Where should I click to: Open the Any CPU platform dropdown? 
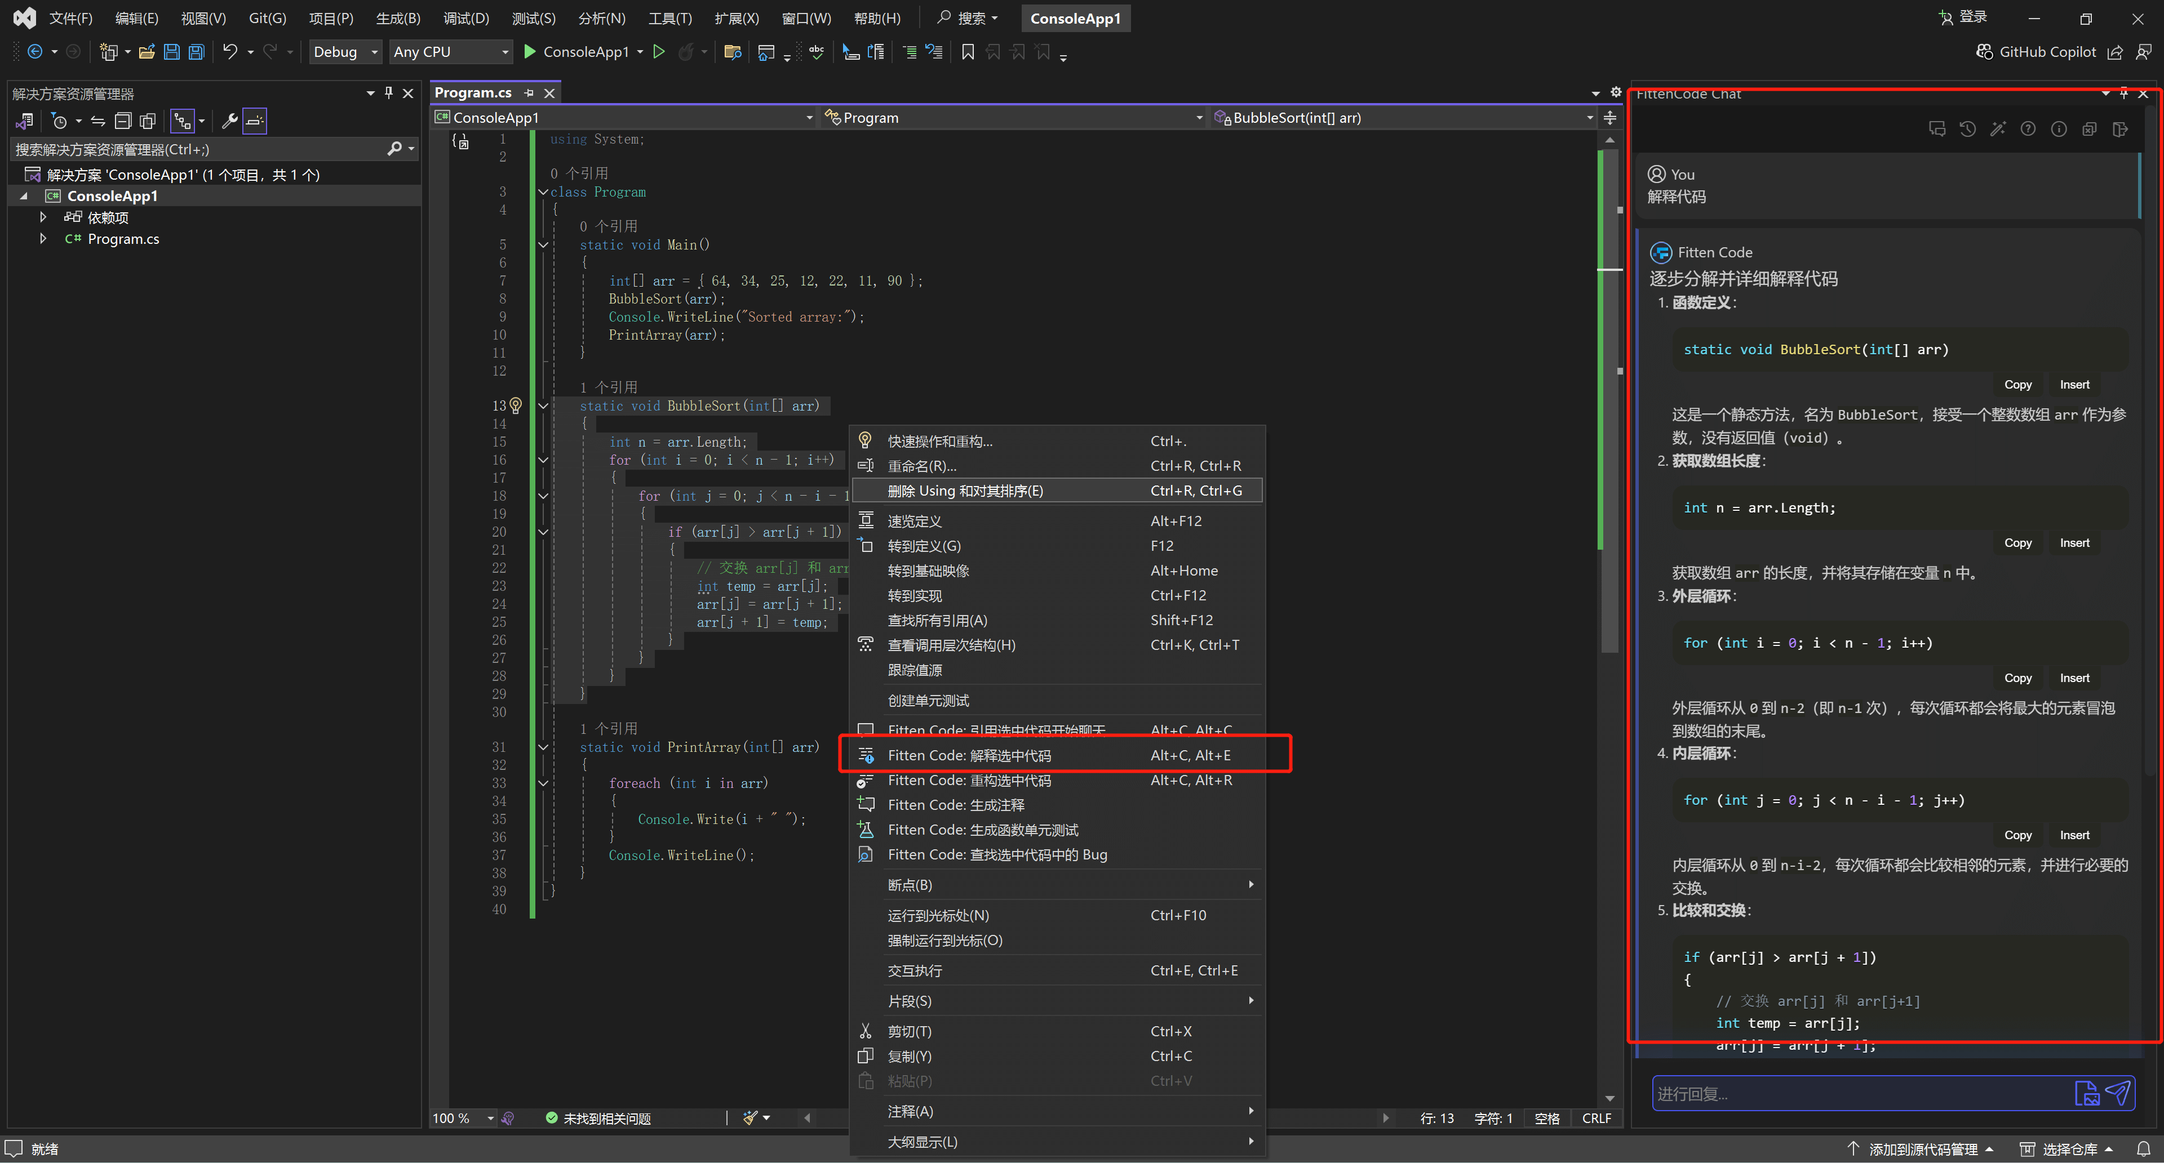pos(451,52)
